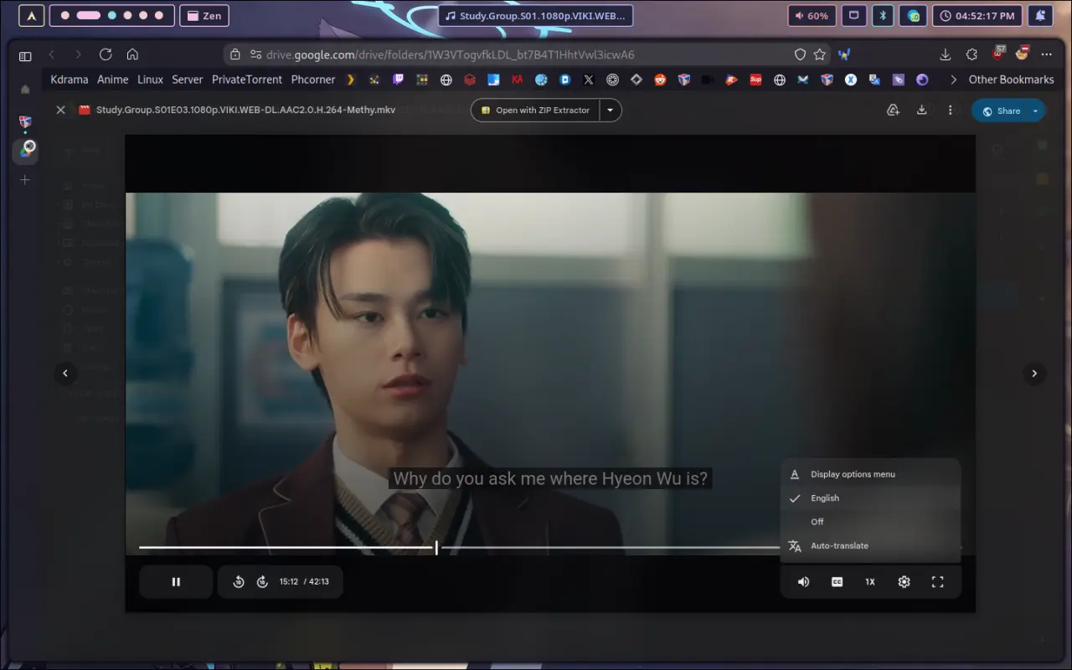The width and height of the screenshot is (1072, 670).
Task: Open browser downloads panel
Action: click(946, 54)
